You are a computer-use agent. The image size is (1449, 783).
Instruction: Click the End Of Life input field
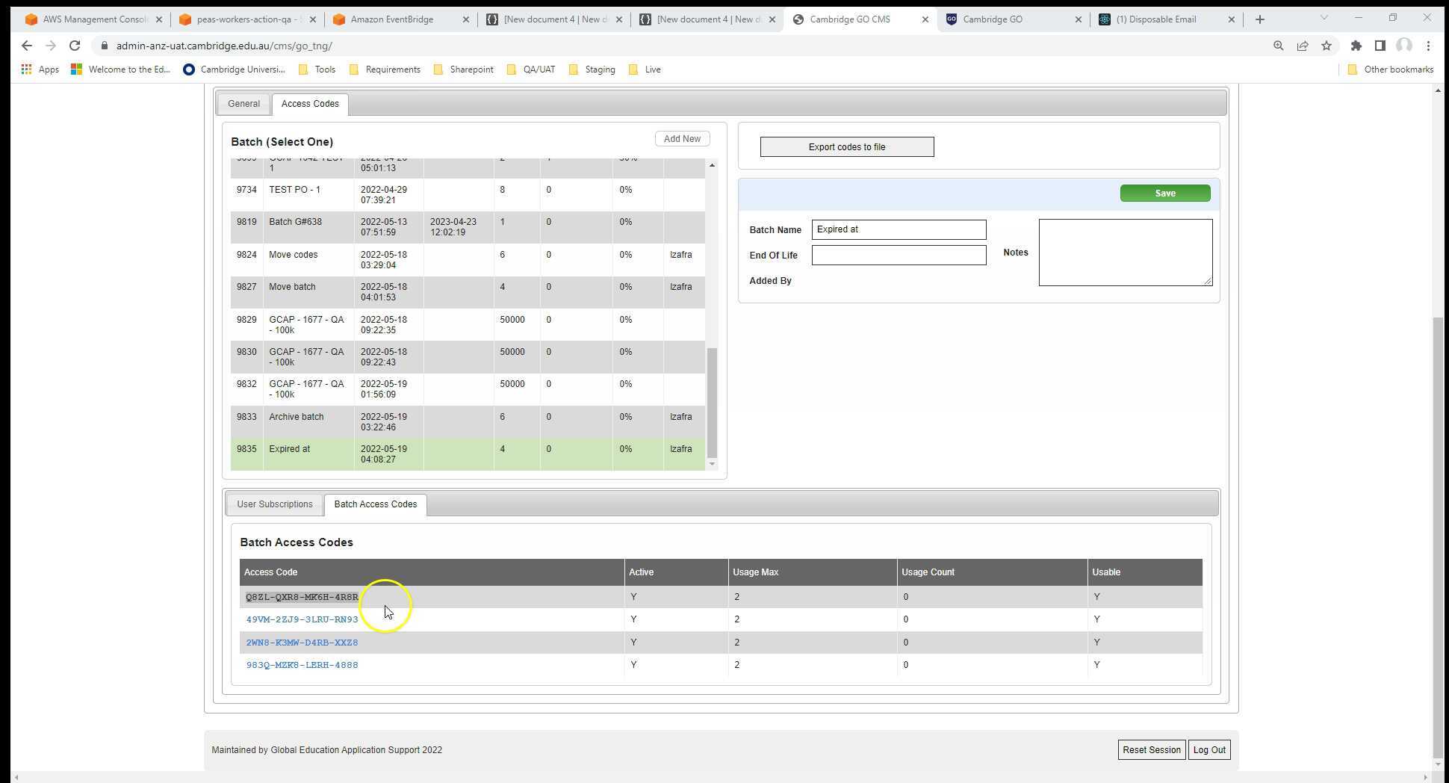pyautogui.click(x=899, y=255)
